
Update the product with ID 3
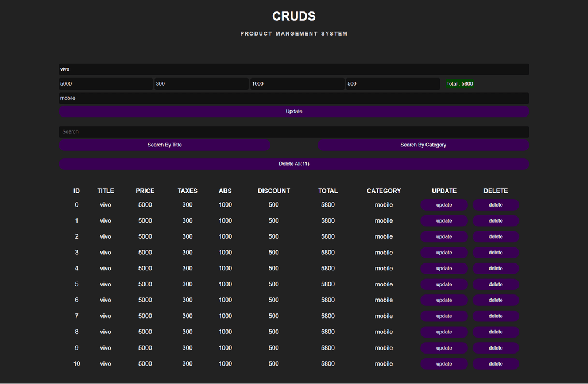(x=444, y=253)
